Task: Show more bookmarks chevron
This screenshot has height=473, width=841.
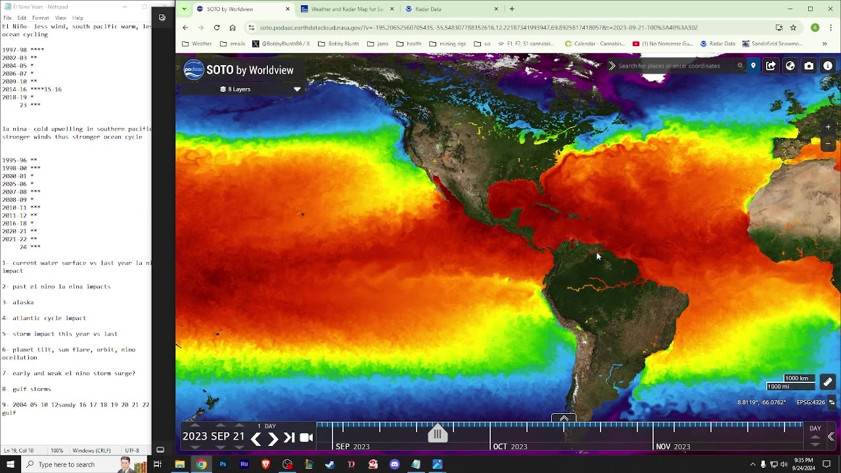Action: [x=825, y=44]
